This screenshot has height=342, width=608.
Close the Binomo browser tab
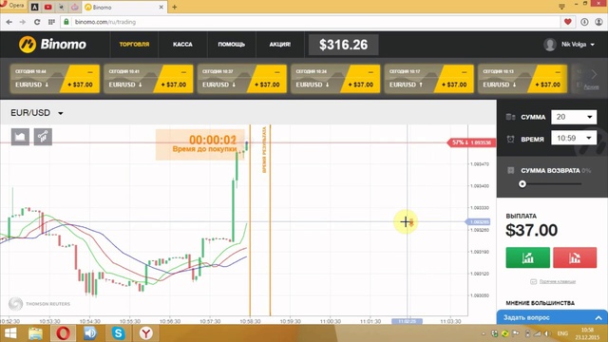(x=161, y=7)
